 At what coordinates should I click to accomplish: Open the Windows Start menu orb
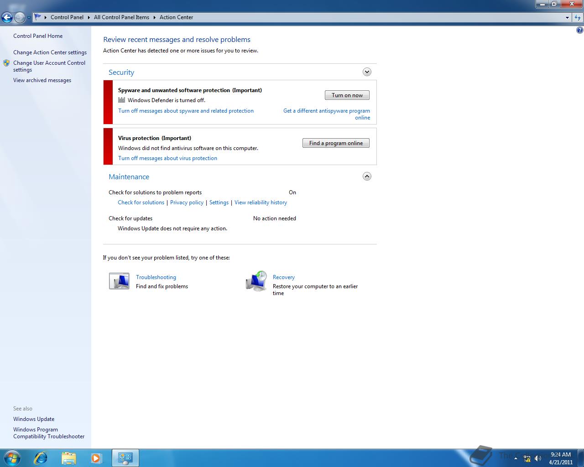coord(12,457)
